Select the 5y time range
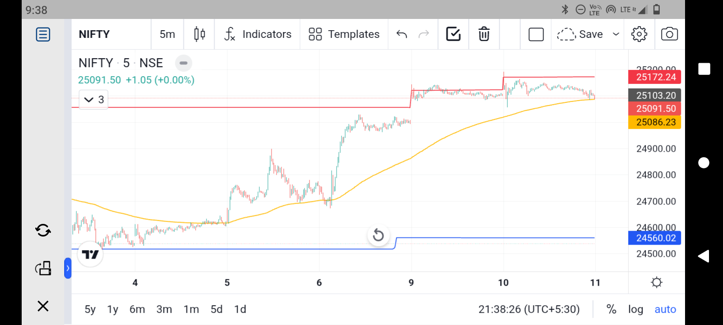Screen dimensions: 723x325 click(x=90, y=309)
